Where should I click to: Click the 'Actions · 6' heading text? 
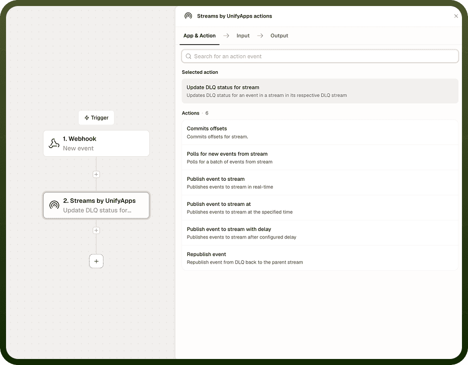(195, 113)
